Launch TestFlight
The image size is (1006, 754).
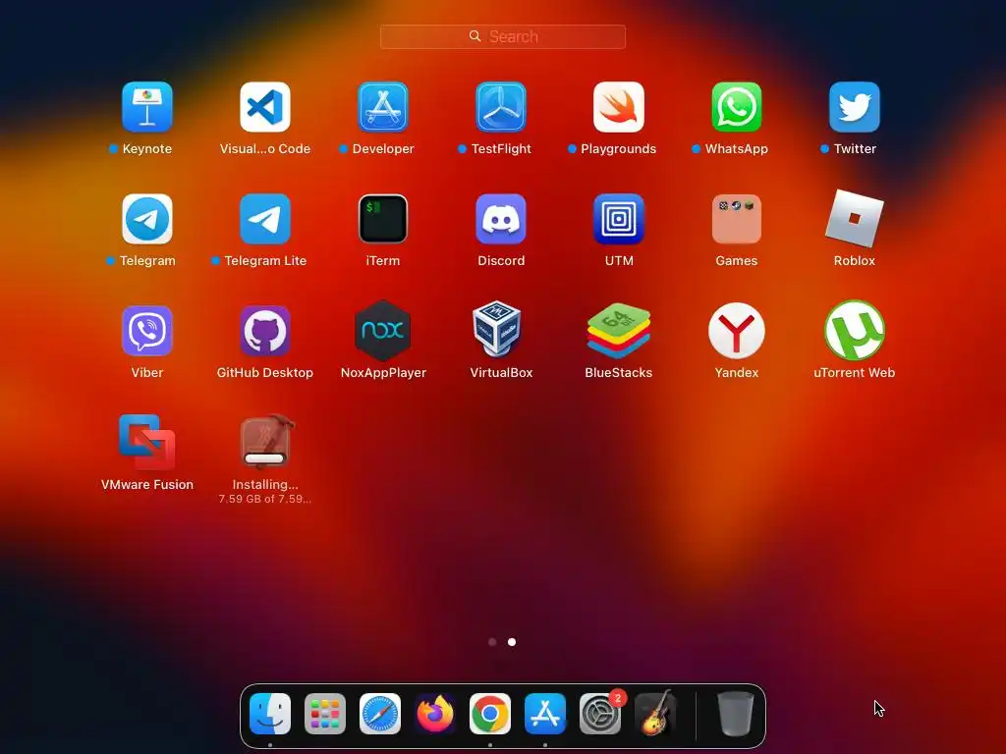(501, 106)
